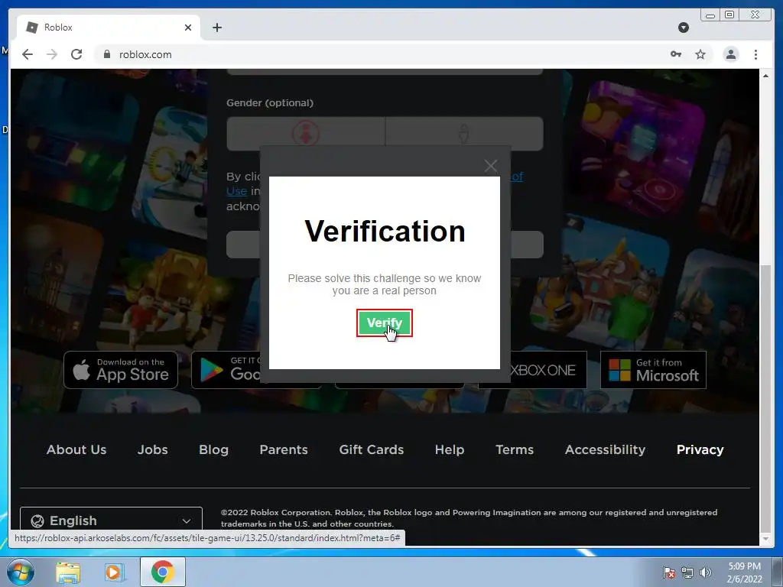Open the Terms footer link

pos(515,449)
